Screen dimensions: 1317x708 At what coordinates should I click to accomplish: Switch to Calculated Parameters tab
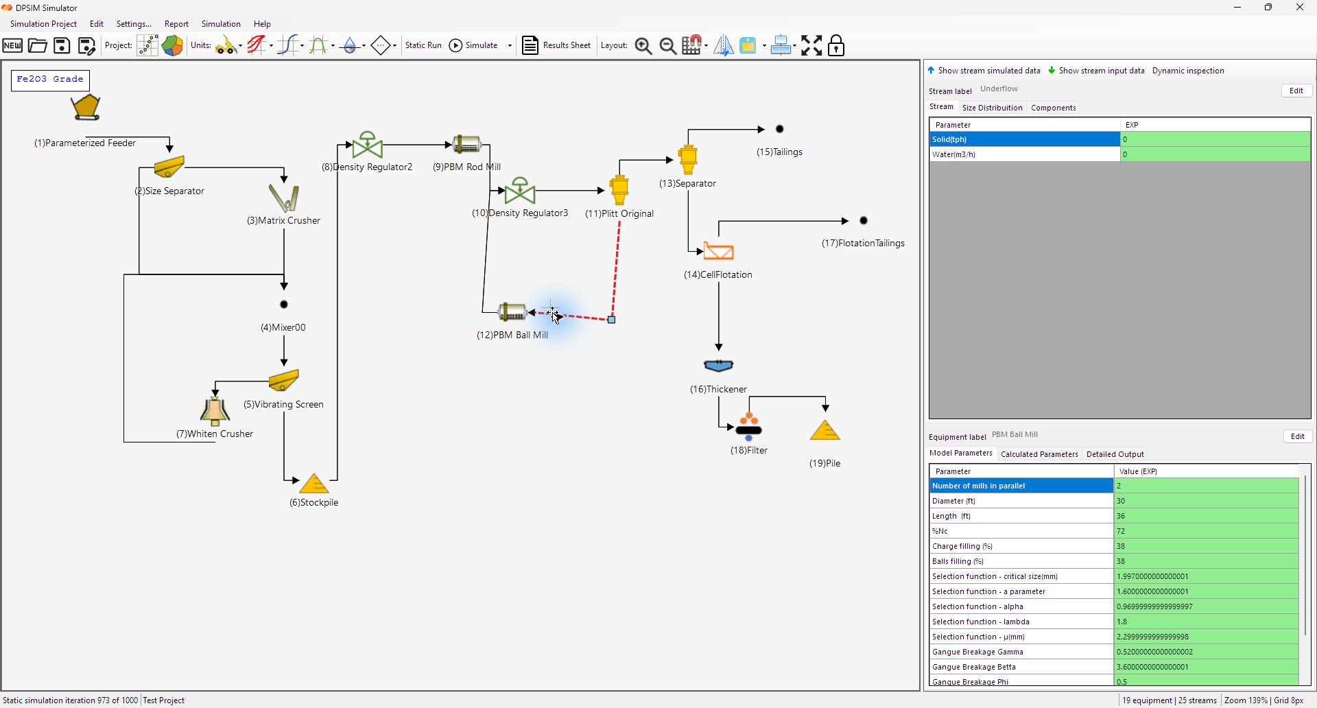(1039, 454)
